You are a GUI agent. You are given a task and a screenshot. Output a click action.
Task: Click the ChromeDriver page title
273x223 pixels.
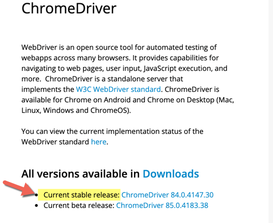pos(69,9)
